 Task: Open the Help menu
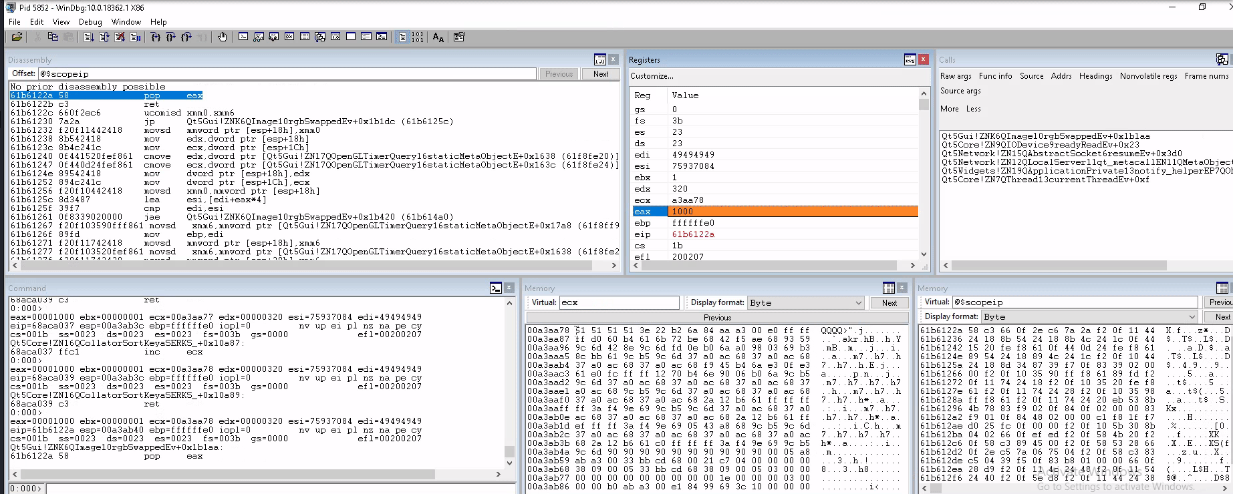coord(158,22)
